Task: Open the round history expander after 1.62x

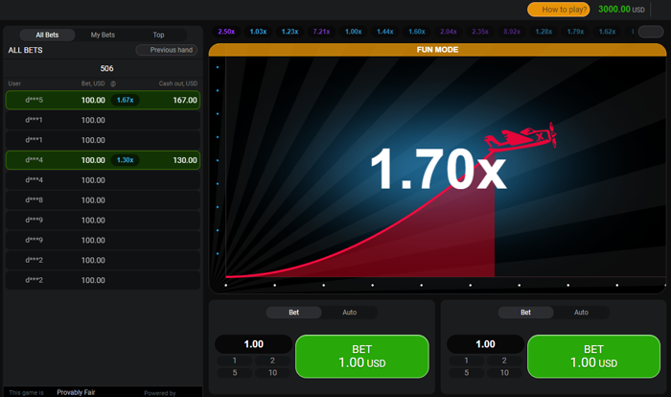Action: [652, 32]
